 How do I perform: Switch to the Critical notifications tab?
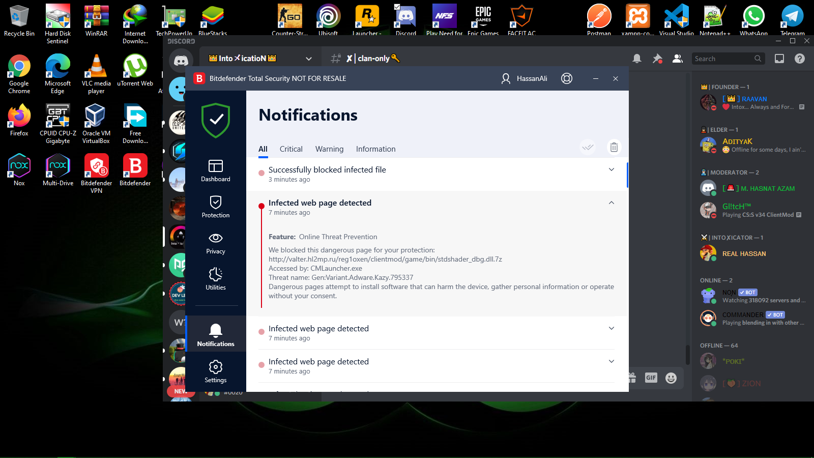pyautogui.click(x=291, y=149)
